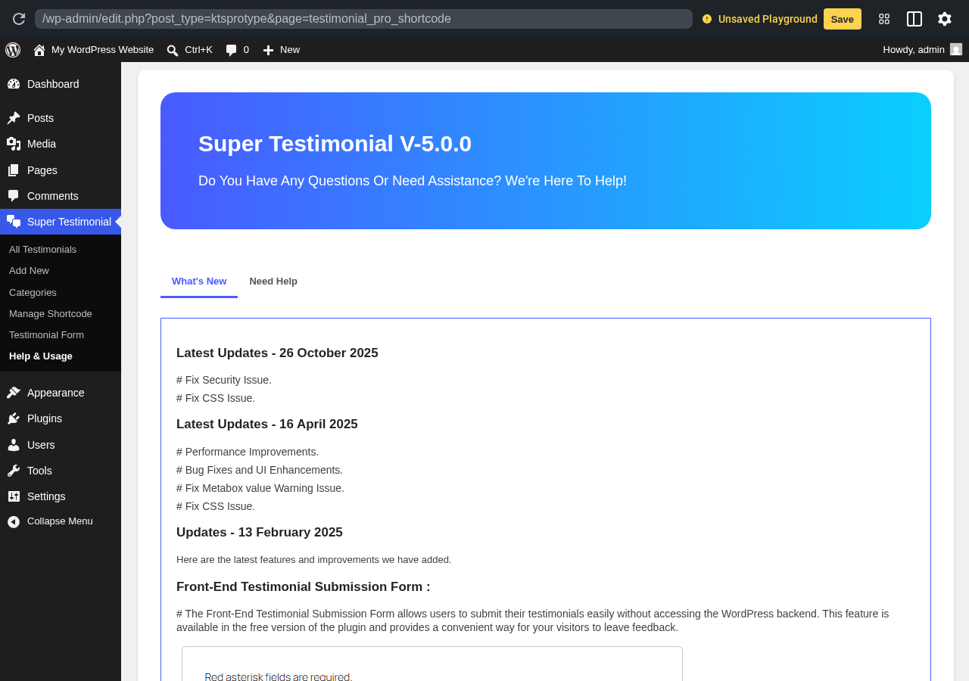Open Playground settings gear icon
This screenshot has height=681, width=969.
(x=945, y=19)
